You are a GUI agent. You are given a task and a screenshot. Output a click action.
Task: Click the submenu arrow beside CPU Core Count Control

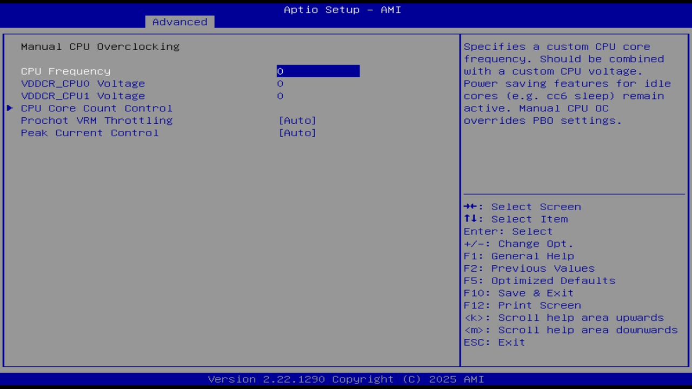[x=9, y=108]
